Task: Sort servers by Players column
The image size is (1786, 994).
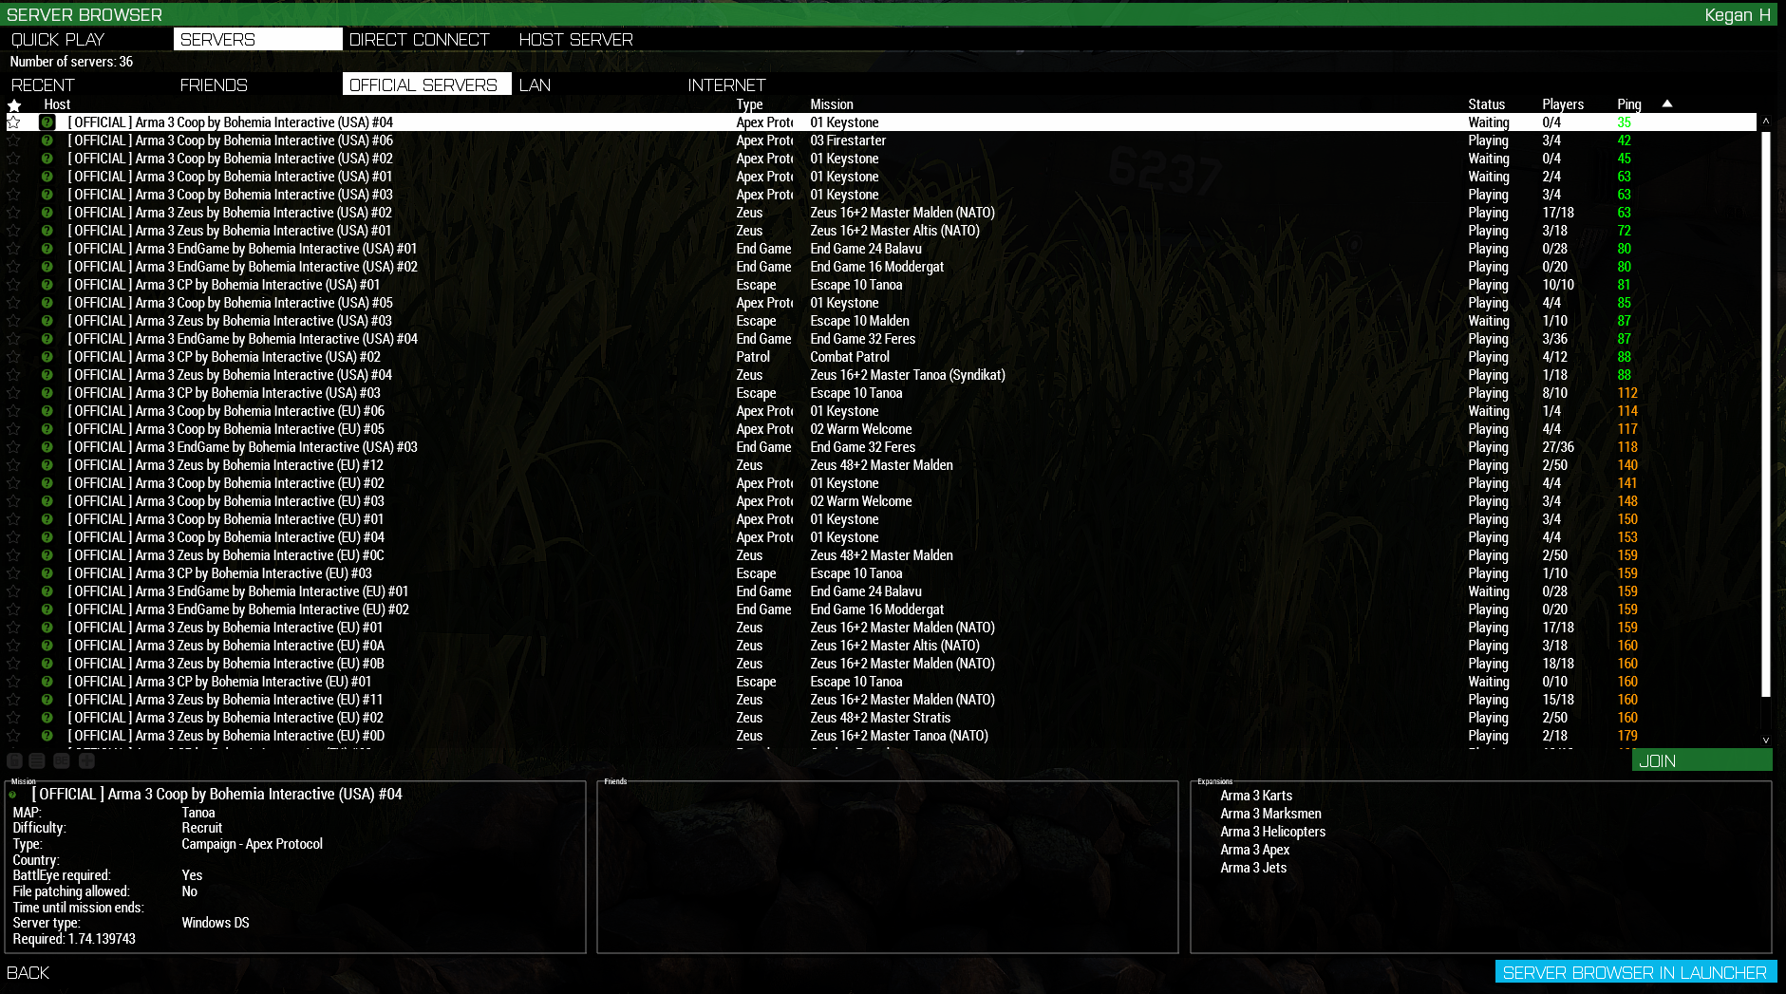Action: pyautogui.click(x=1563, y=104)
